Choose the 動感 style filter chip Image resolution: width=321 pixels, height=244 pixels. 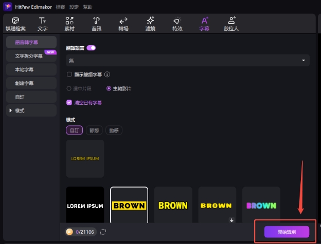[x=114, y=130]
